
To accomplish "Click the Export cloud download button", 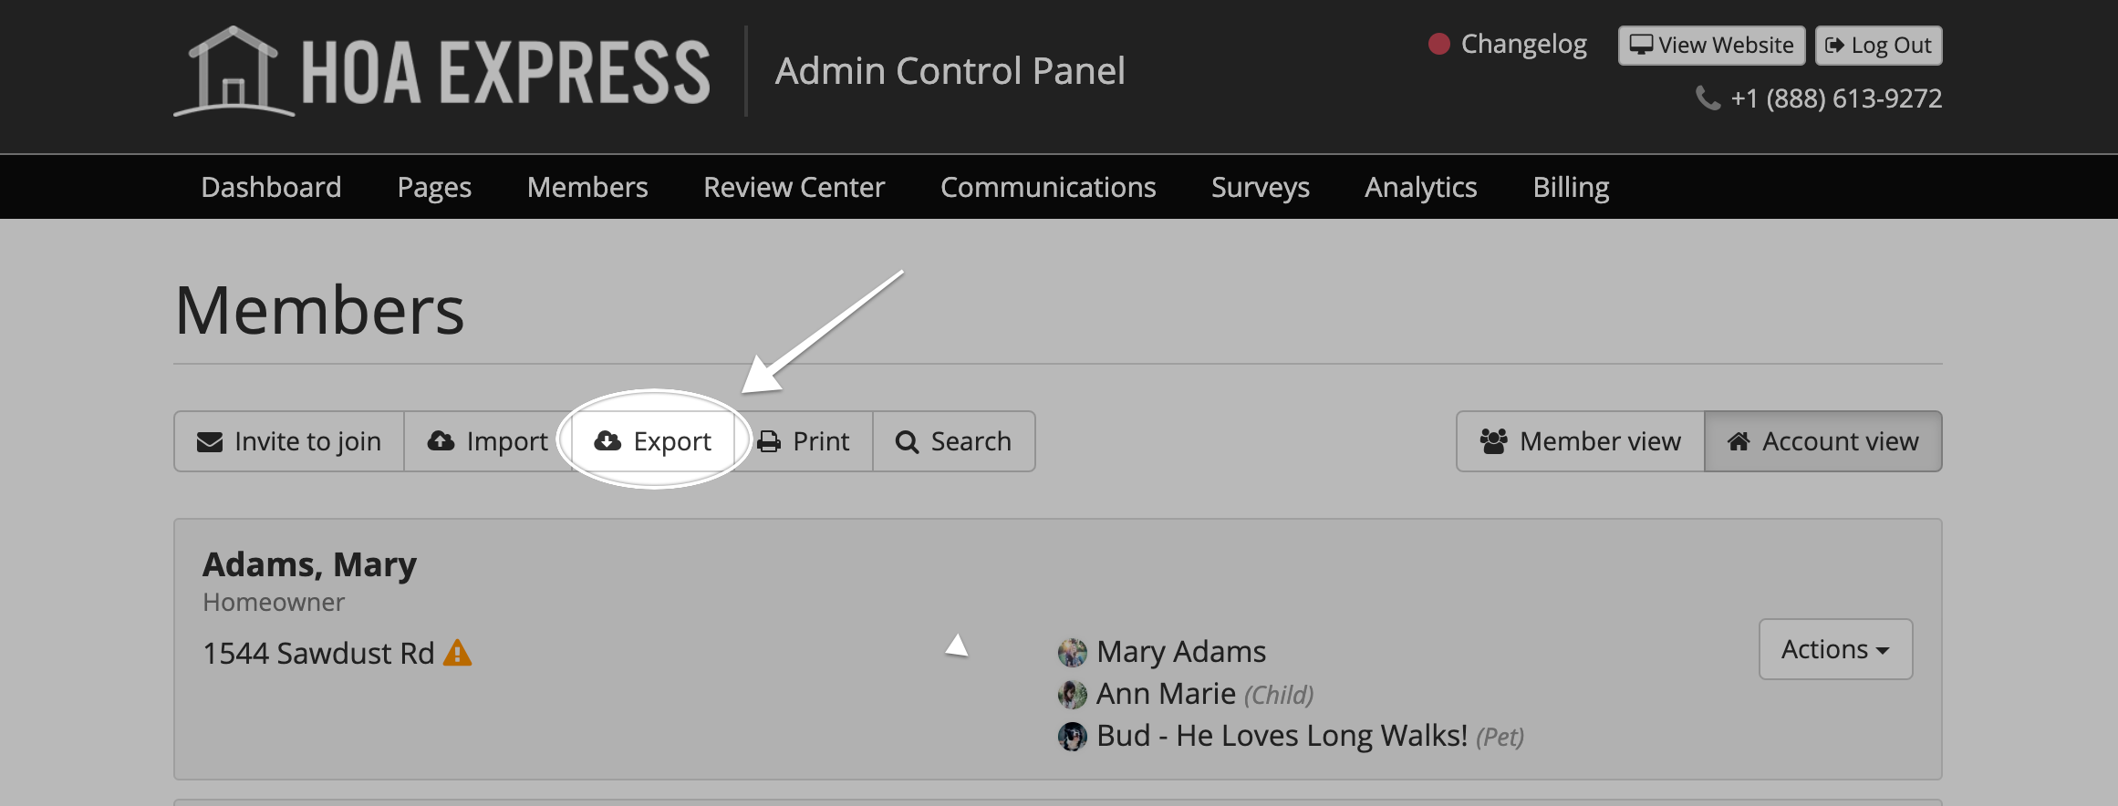I will click(653, 441).
